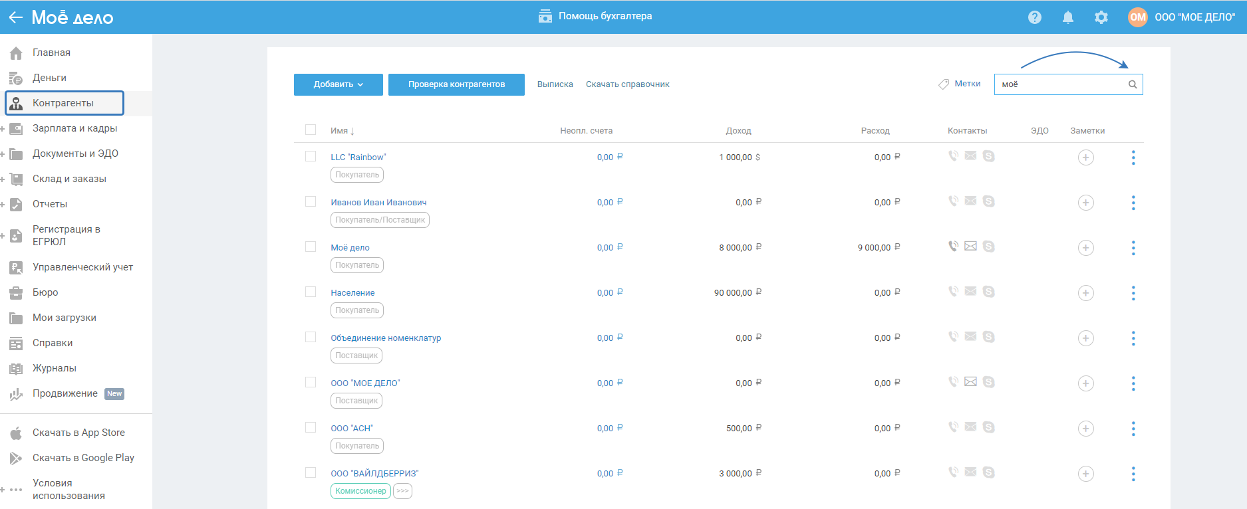Open settings gear icon in header

point(1101,17)
